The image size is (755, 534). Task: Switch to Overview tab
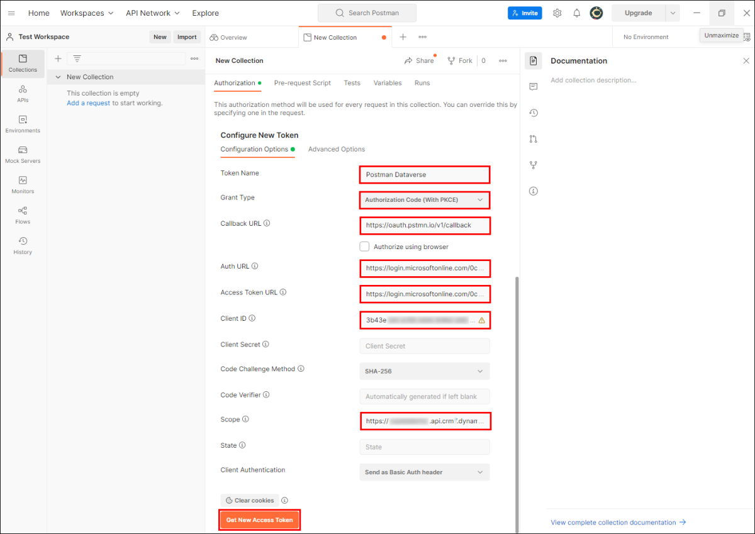click(x=228, y=37)
